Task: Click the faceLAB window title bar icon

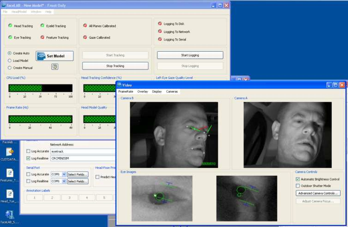Action: click(x=4, y=5)
